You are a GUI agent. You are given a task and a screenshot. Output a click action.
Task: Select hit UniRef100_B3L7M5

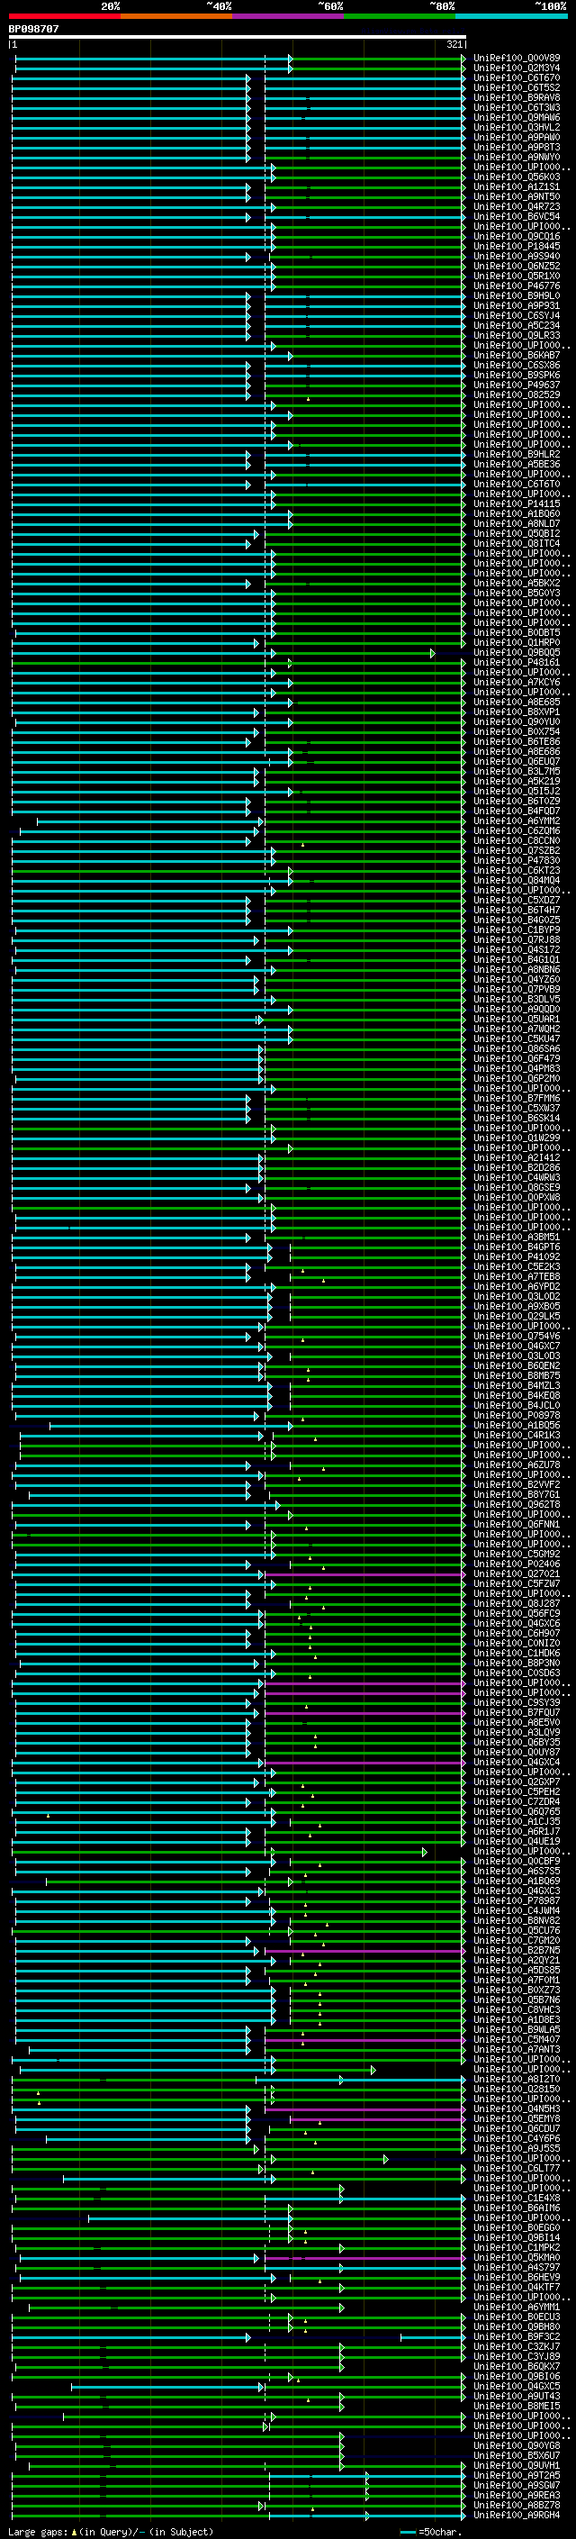517,771
